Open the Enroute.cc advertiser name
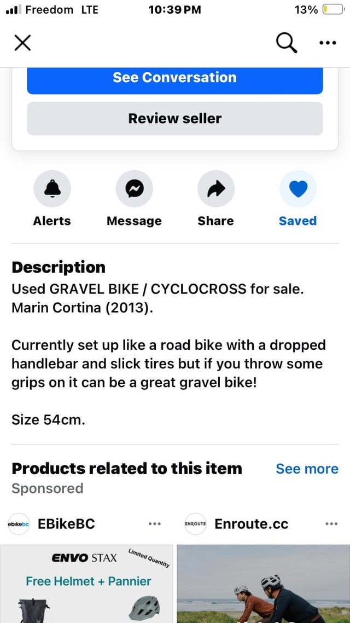 pos(251,524)
